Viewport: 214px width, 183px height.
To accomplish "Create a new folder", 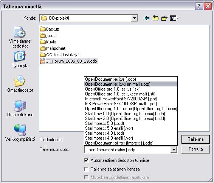I will [x=164, y=18].
